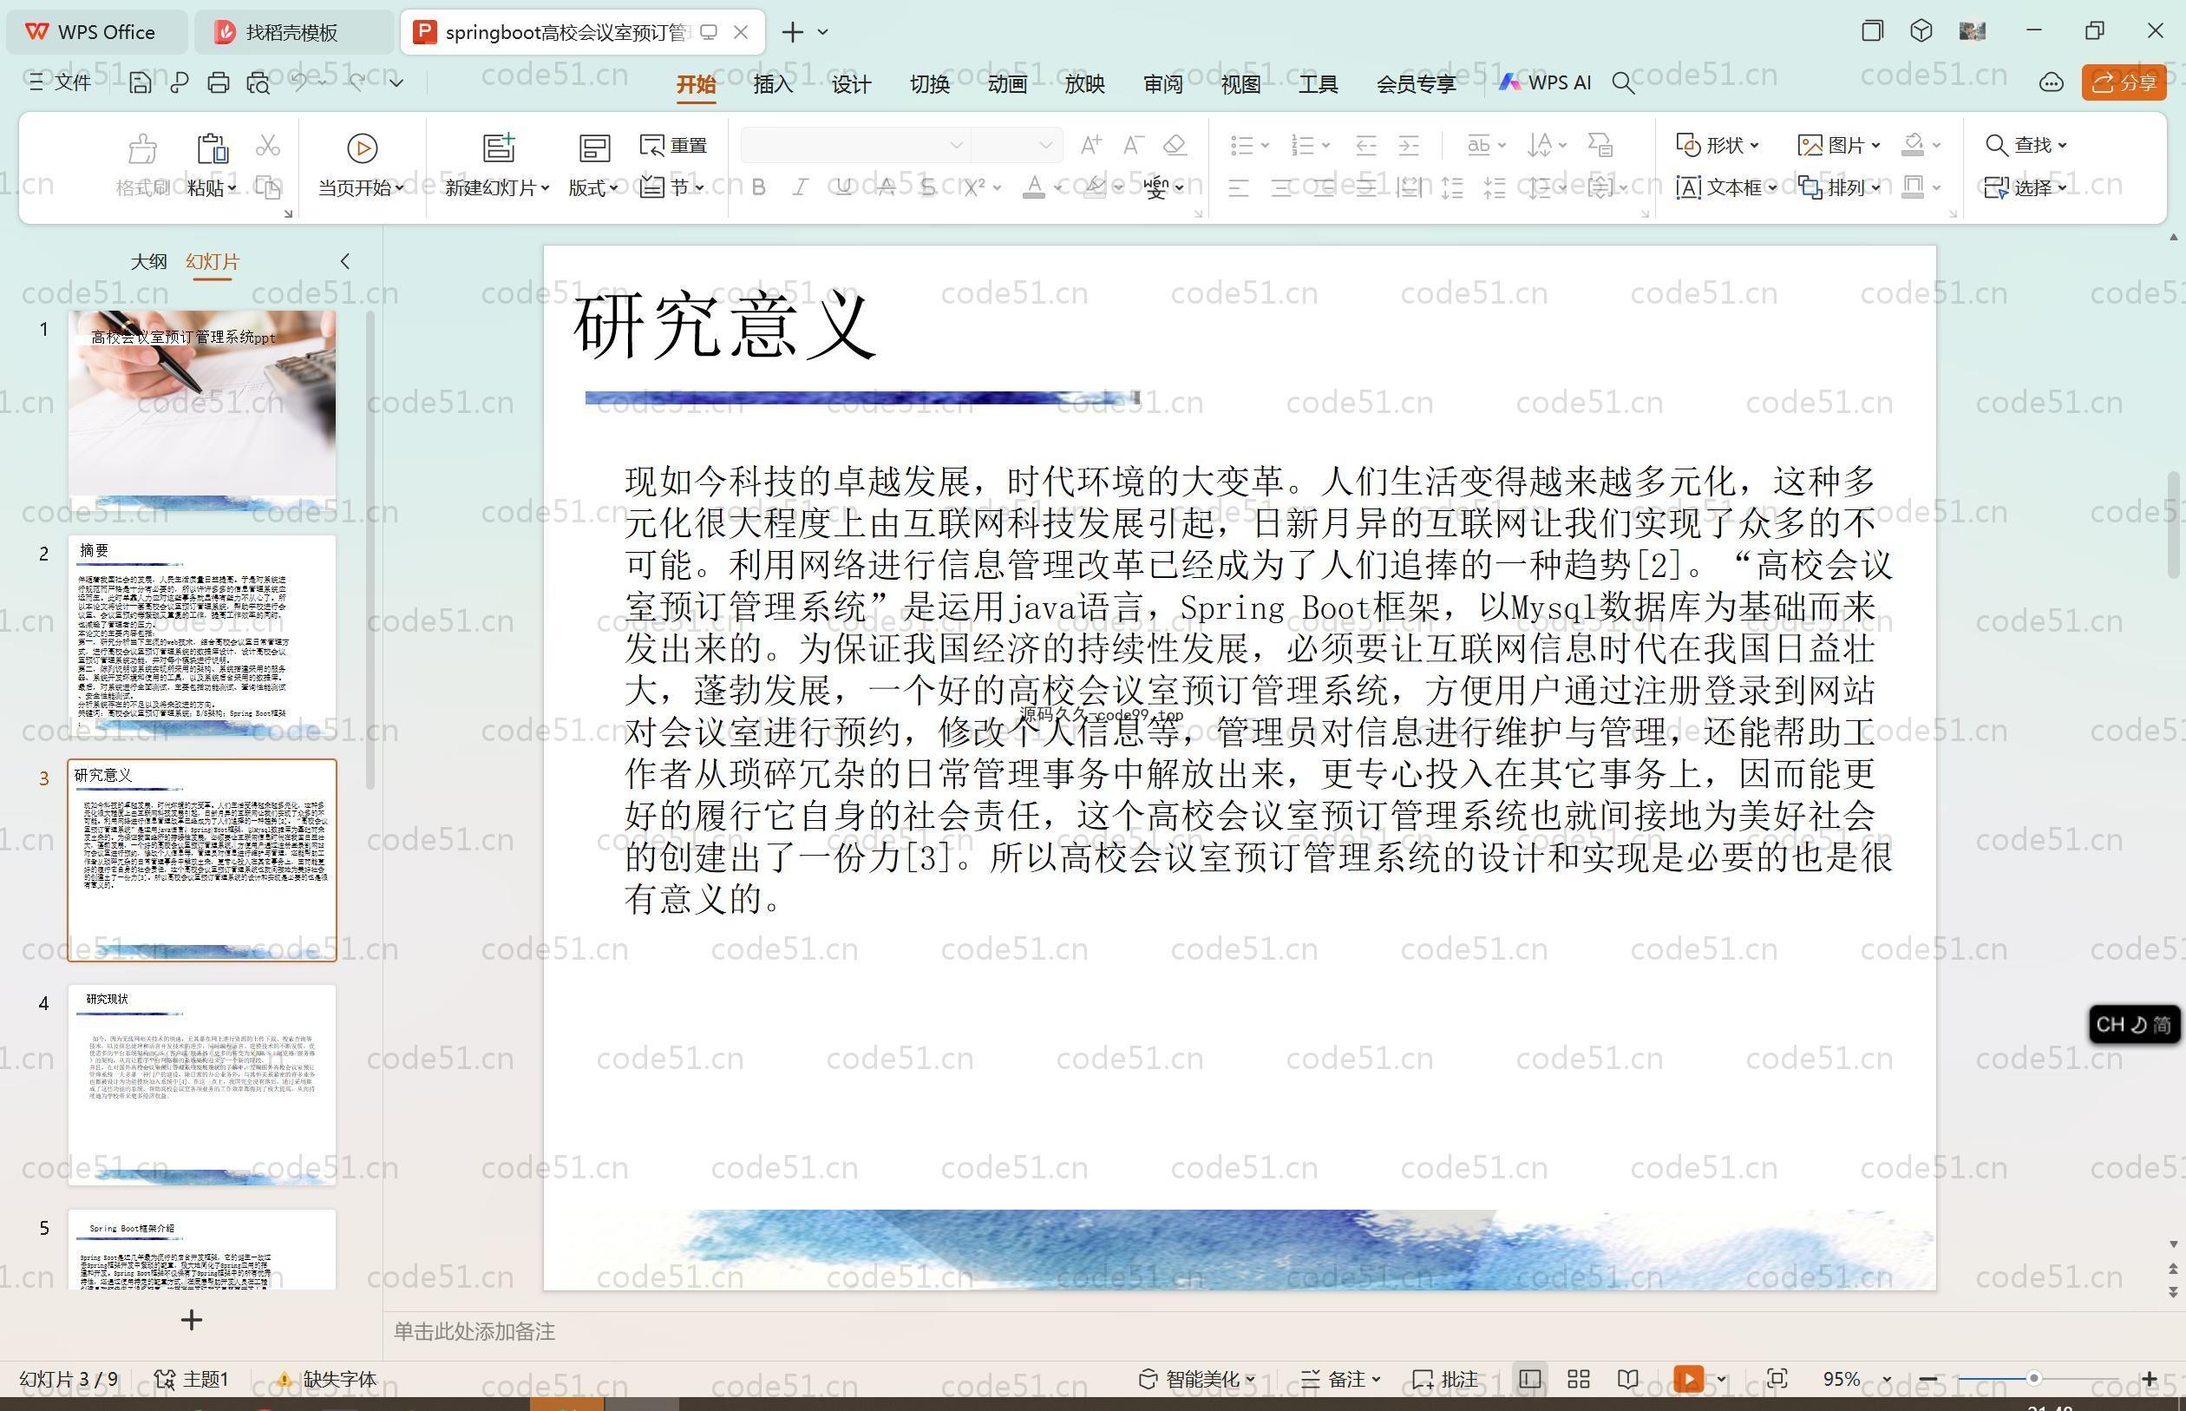This screenshot has width=2186, height=1411.
Task: Select slide 2 摘要 thumbnail
Action: pyautogui.click(x=201, y=636)
